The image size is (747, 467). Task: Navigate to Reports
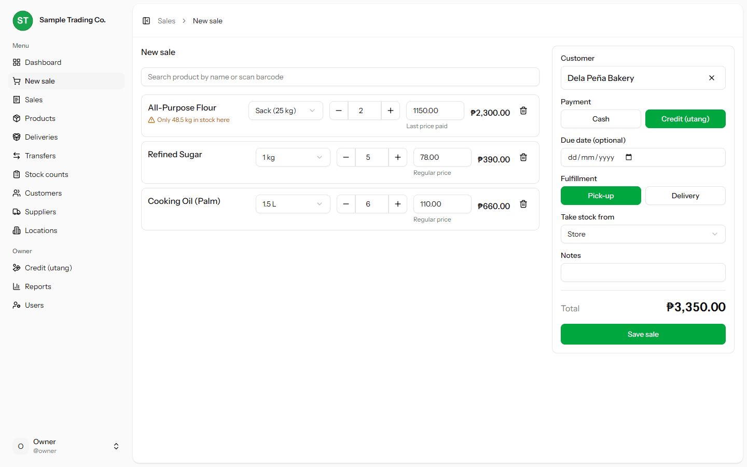click(66, 286)
